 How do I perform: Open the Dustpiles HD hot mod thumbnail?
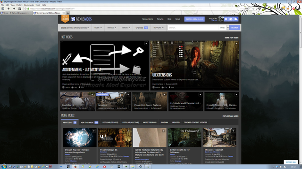[77, 101]
